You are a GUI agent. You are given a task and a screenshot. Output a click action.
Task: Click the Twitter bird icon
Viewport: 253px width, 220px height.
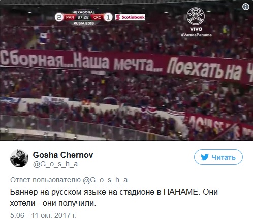[x=205, y=157]
